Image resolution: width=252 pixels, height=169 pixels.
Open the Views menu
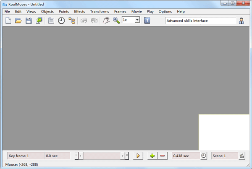(x=31, y=12)
